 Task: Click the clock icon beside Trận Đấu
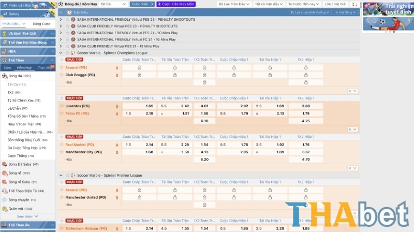click(x=69, y=12)
